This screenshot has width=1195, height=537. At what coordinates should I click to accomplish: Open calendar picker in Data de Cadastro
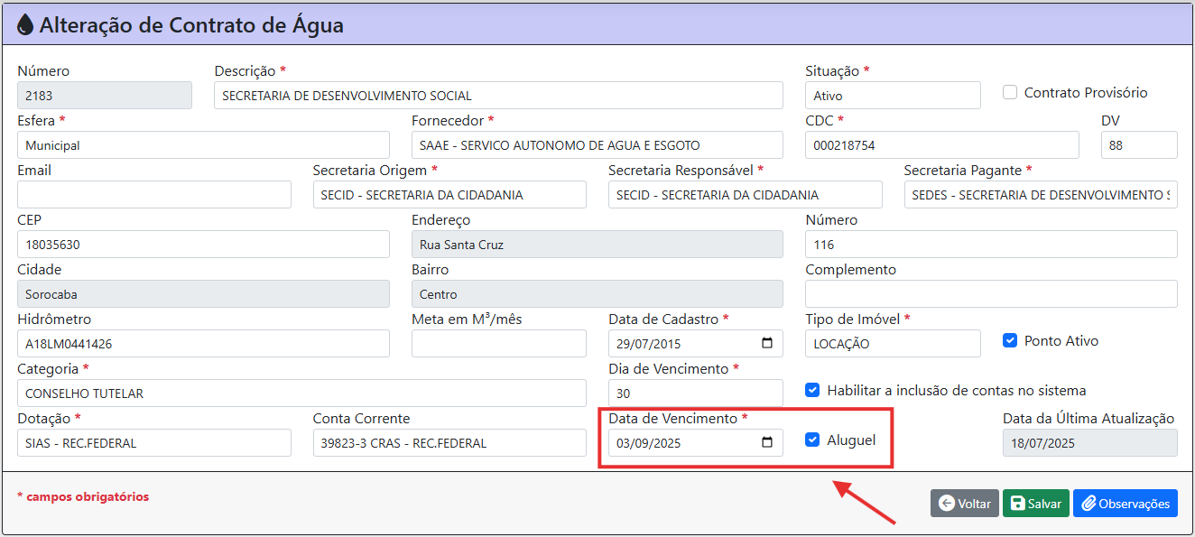point(767,343)
